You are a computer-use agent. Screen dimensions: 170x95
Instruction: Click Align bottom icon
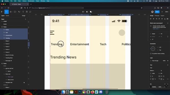point(165,19)
